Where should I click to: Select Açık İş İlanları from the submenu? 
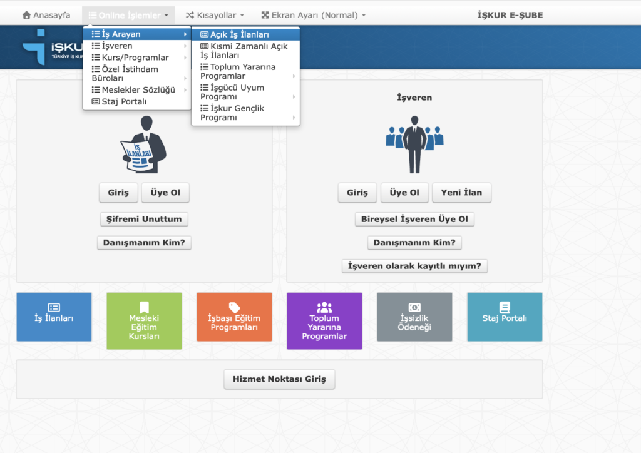tap(239, 34)
